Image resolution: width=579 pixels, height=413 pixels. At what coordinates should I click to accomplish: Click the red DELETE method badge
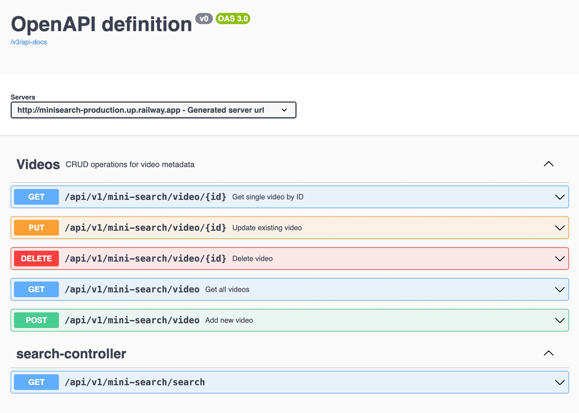[36, 259]
